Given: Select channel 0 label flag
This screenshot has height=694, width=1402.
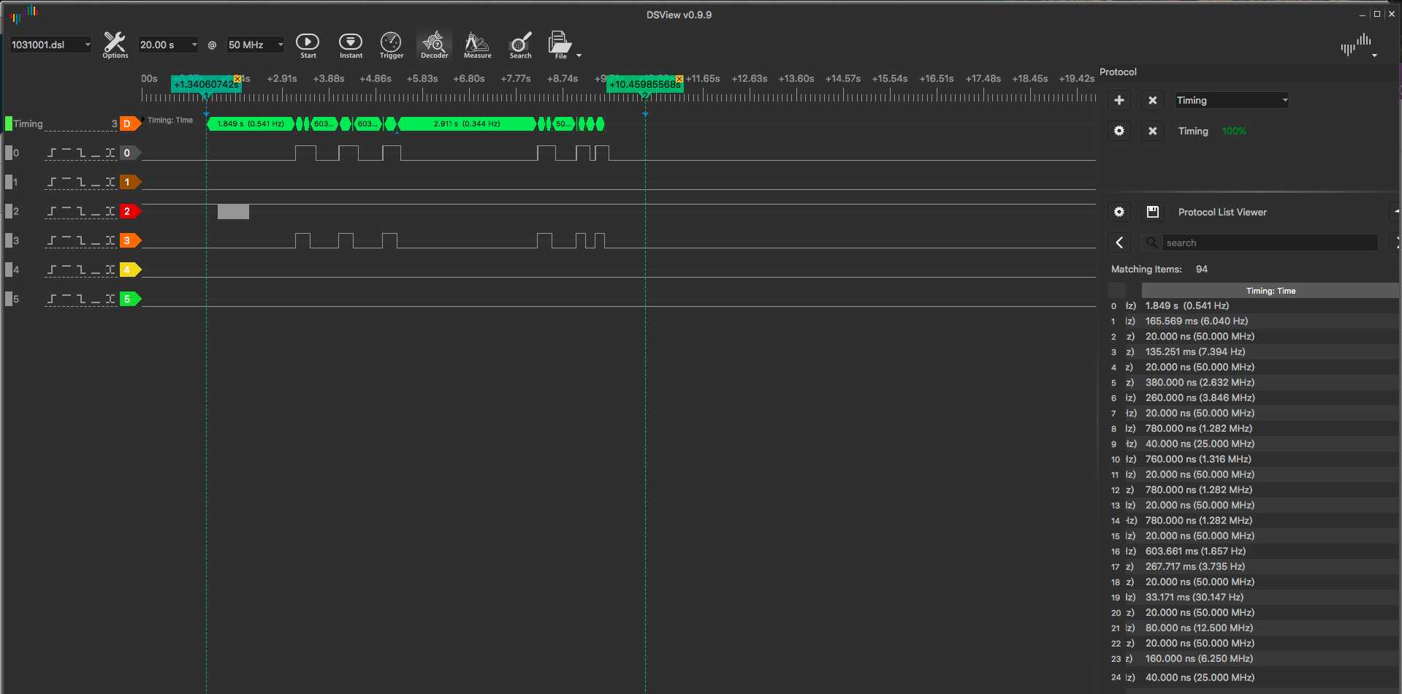Looking at the screenshot, I should tap(130, 153).
